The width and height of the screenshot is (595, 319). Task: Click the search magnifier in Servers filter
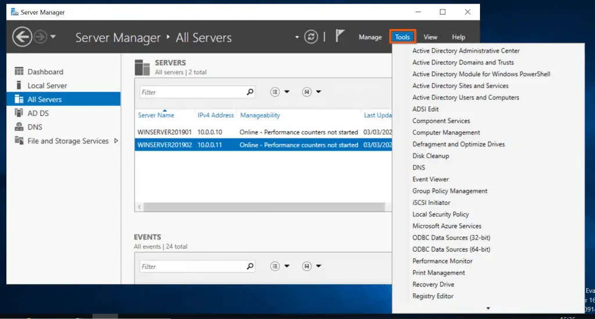[250, 92]
